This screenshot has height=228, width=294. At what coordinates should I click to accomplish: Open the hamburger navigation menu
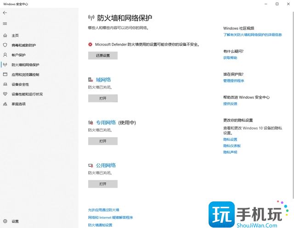(5, 23)
